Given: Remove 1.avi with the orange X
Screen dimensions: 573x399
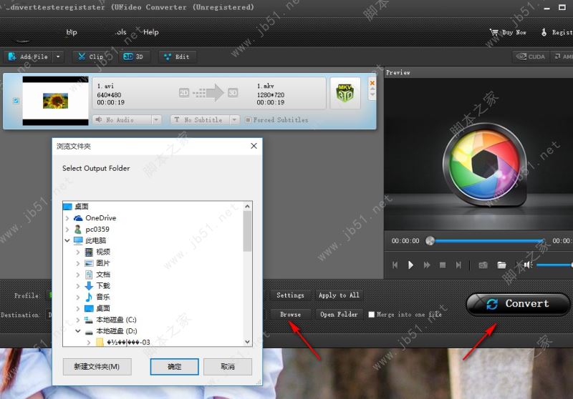Looking at the screenshot, I should click(372, 83).
